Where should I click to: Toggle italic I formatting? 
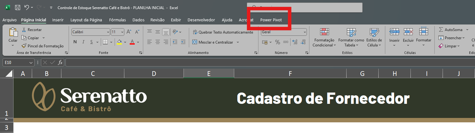click(83, 42)
